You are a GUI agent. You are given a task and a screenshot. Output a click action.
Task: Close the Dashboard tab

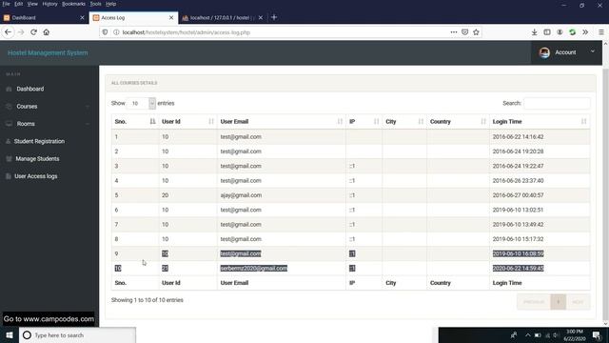[82, 17]
